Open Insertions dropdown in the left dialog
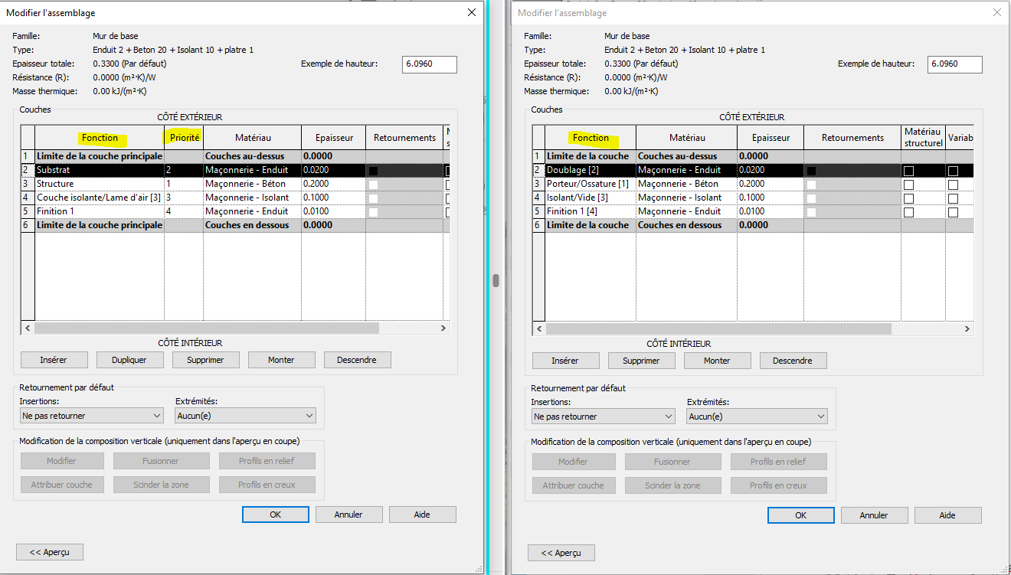 [91, 416]
